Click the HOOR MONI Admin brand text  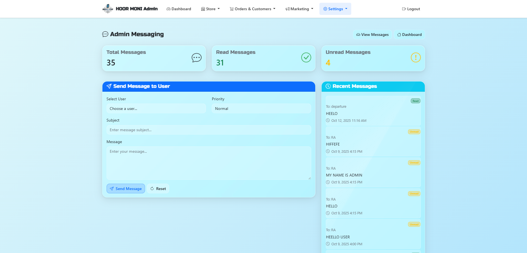click(x=137, y=9)
